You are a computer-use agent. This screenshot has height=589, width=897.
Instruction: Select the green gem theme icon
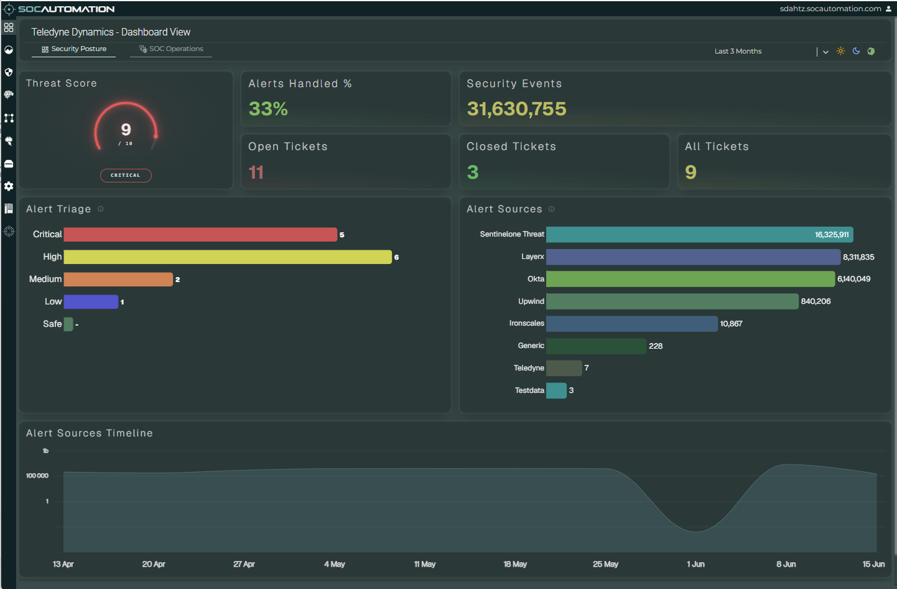(871, 51)
